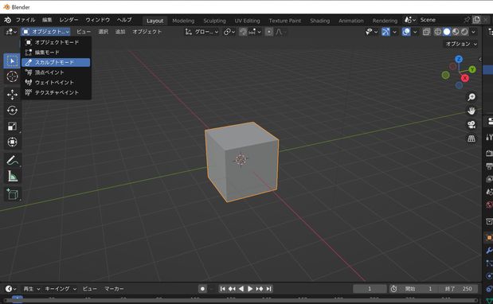Choose 頂点ペイント from mode list

pos(56,72)
